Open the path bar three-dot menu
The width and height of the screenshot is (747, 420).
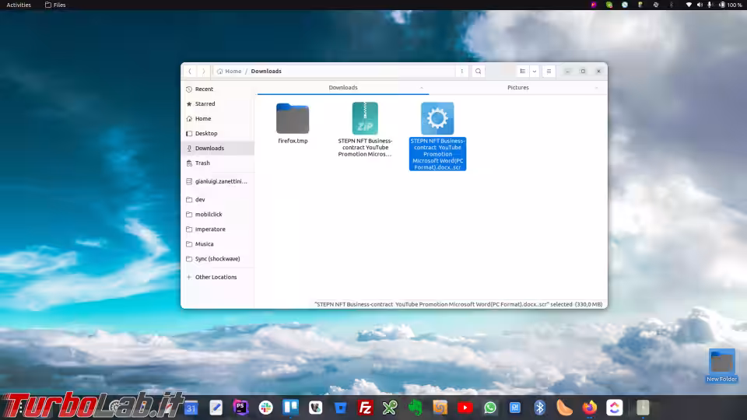[x=461, y=72]
